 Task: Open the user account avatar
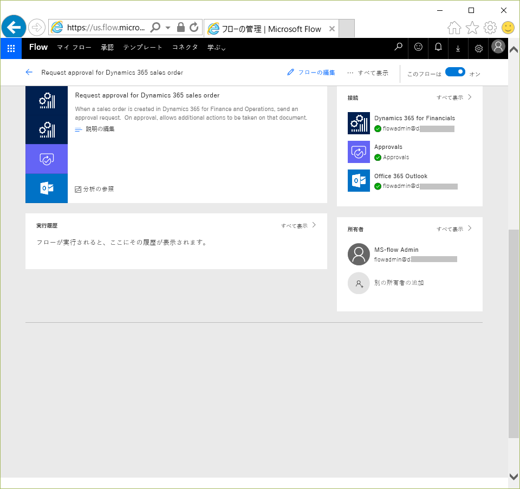(x=498, y=47)
